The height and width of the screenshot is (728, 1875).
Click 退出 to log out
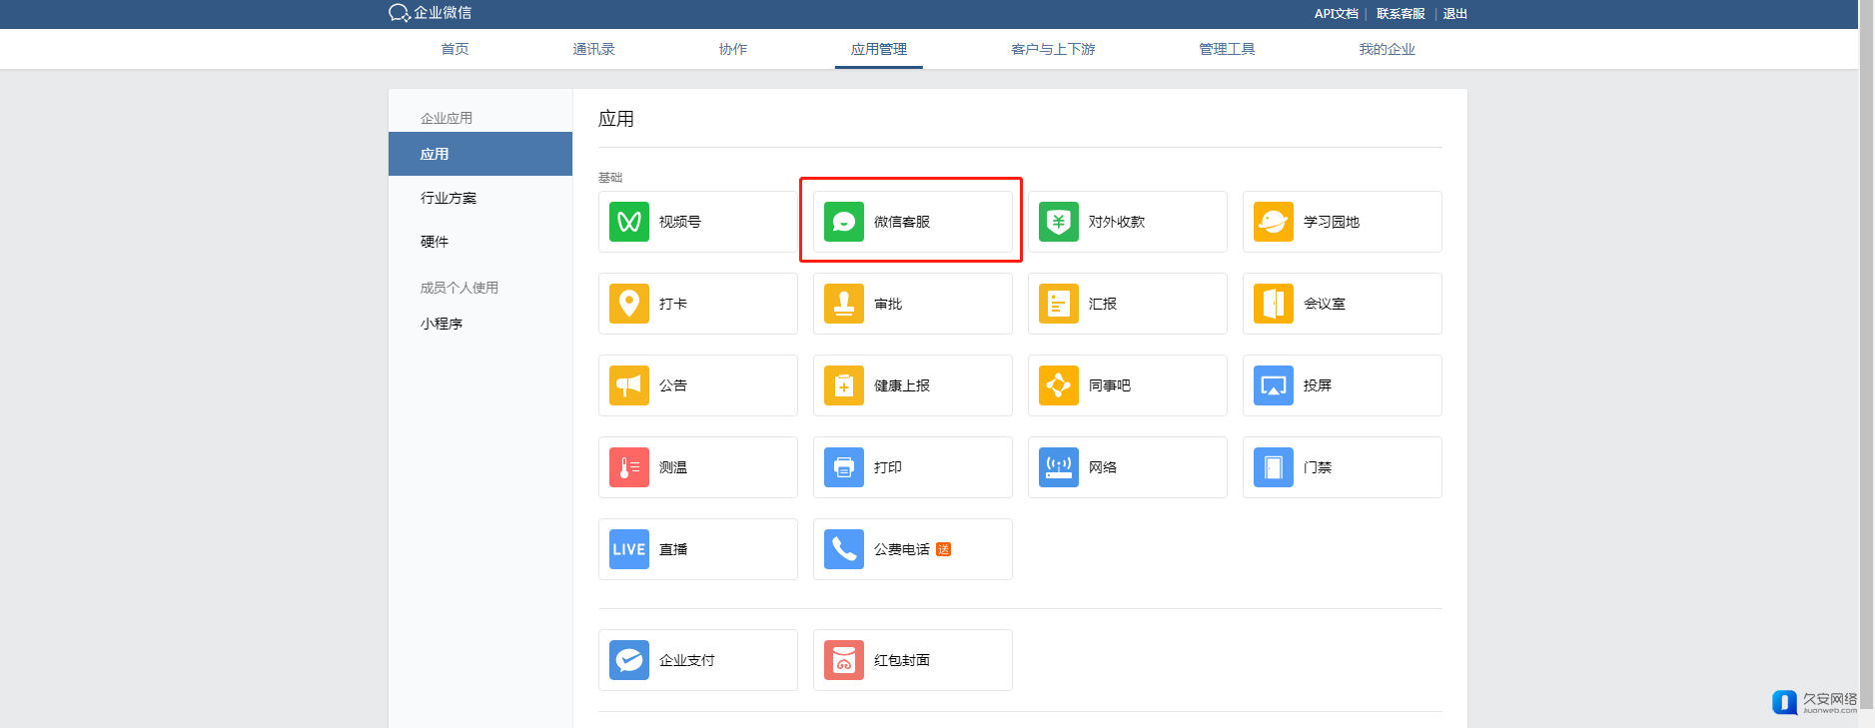[x=1455, y=14]
